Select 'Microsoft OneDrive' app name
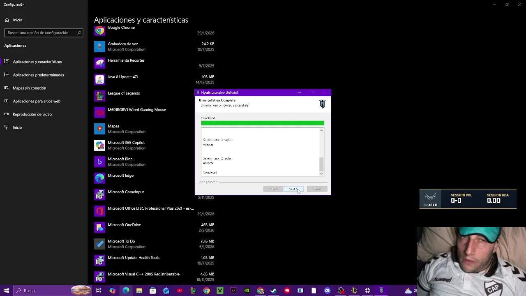Viewport: 526px width, 296px height. pos(124,225)
